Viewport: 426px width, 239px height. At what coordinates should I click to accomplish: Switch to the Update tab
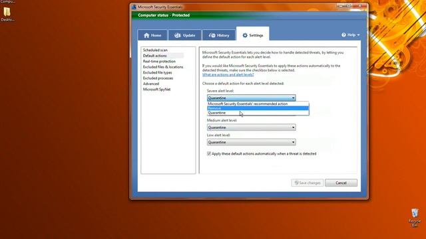185,35
